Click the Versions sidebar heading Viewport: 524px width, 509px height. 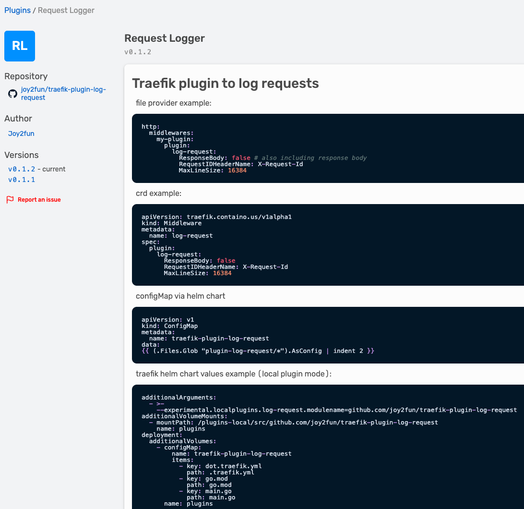[x=22, y=155]
